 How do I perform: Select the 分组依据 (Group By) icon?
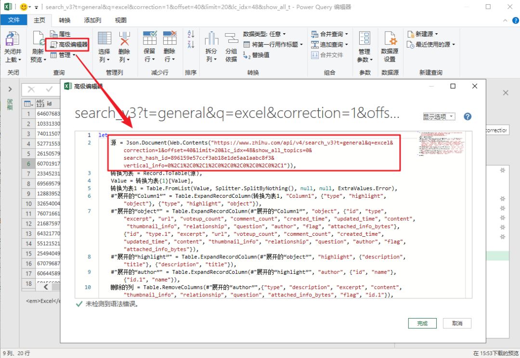coord(231,46)
